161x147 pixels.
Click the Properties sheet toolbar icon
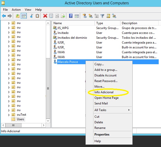51,16
